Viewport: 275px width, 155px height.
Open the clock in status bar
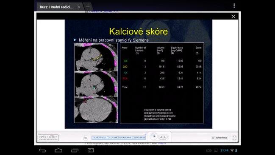[224, 150]
